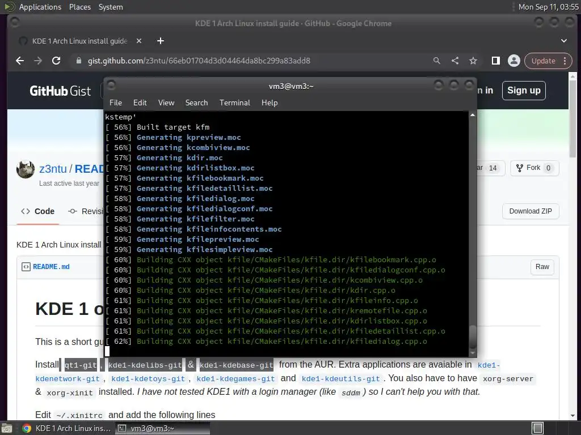
Task: Switch to the Code tab
Action: [x=38, y=211]
